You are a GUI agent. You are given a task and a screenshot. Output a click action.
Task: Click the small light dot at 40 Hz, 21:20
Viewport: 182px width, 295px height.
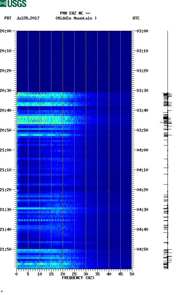coord(108,190)
